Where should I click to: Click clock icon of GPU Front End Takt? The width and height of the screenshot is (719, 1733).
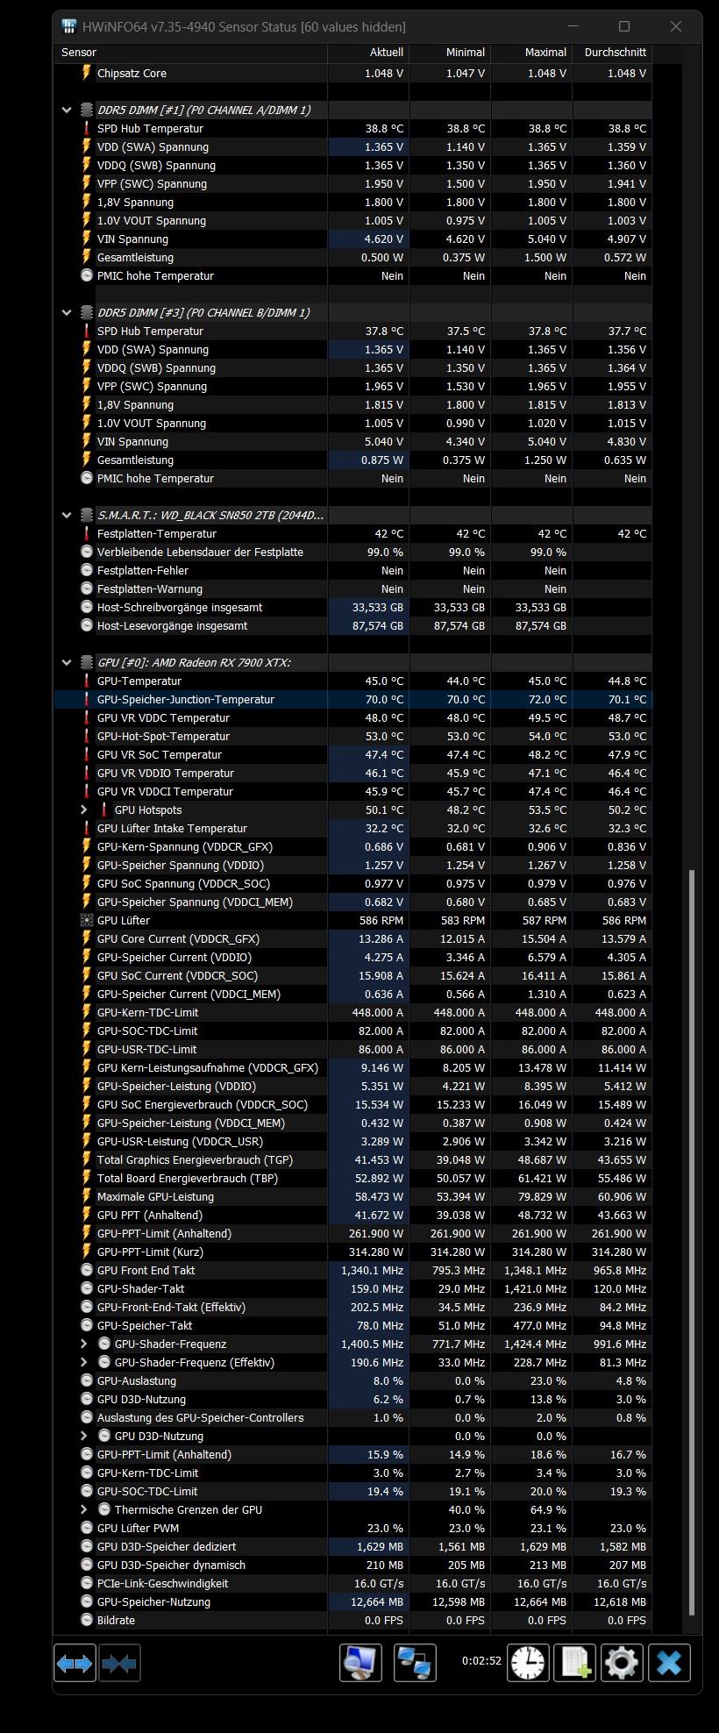pyautogui.click(x=87, y=1271)
